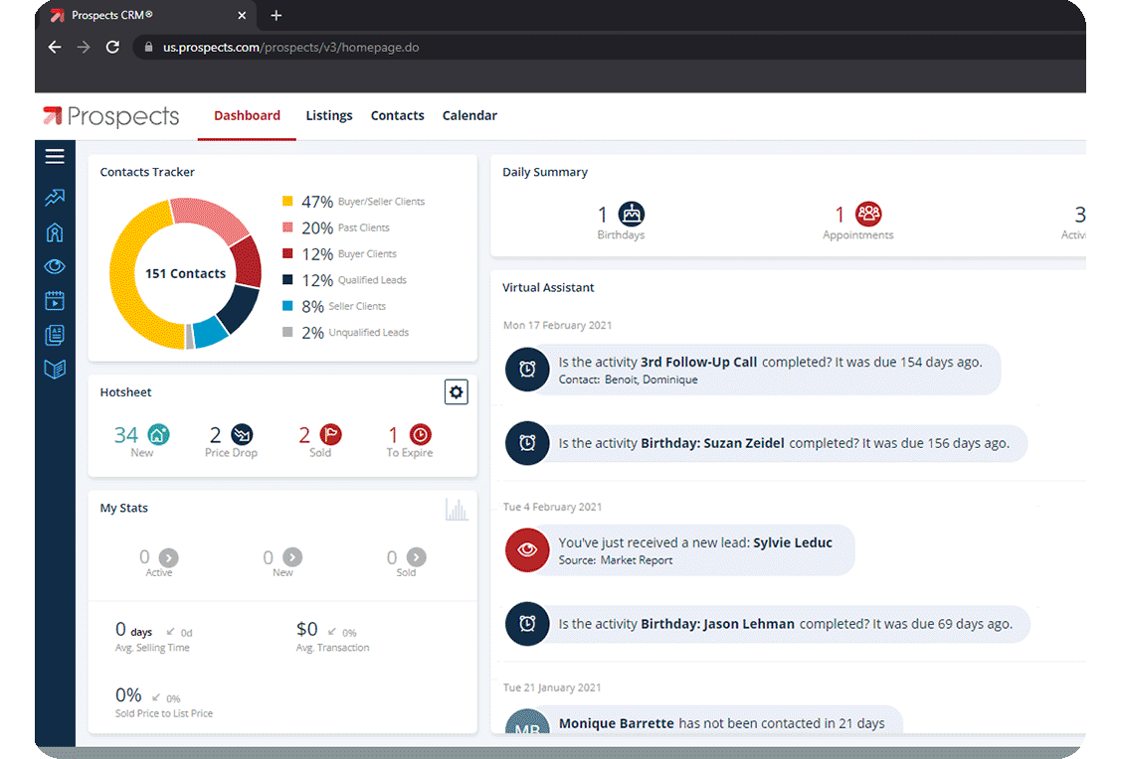
Task: Click the Appointments people icon
Action: tap(868, 214)
